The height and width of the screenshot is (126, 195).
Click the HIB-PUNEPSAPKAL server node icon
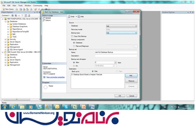pyautogui.click(x=5, y=19)
